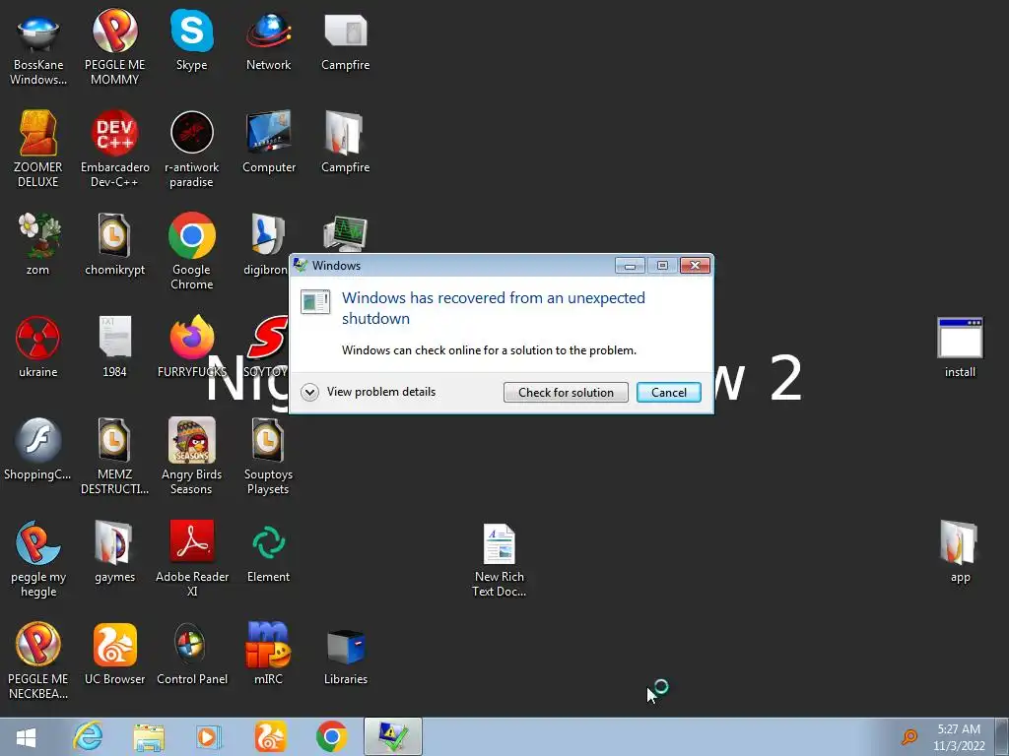
Task: Open UC Browser from the taskbar
Action: [x=270, y=736]
